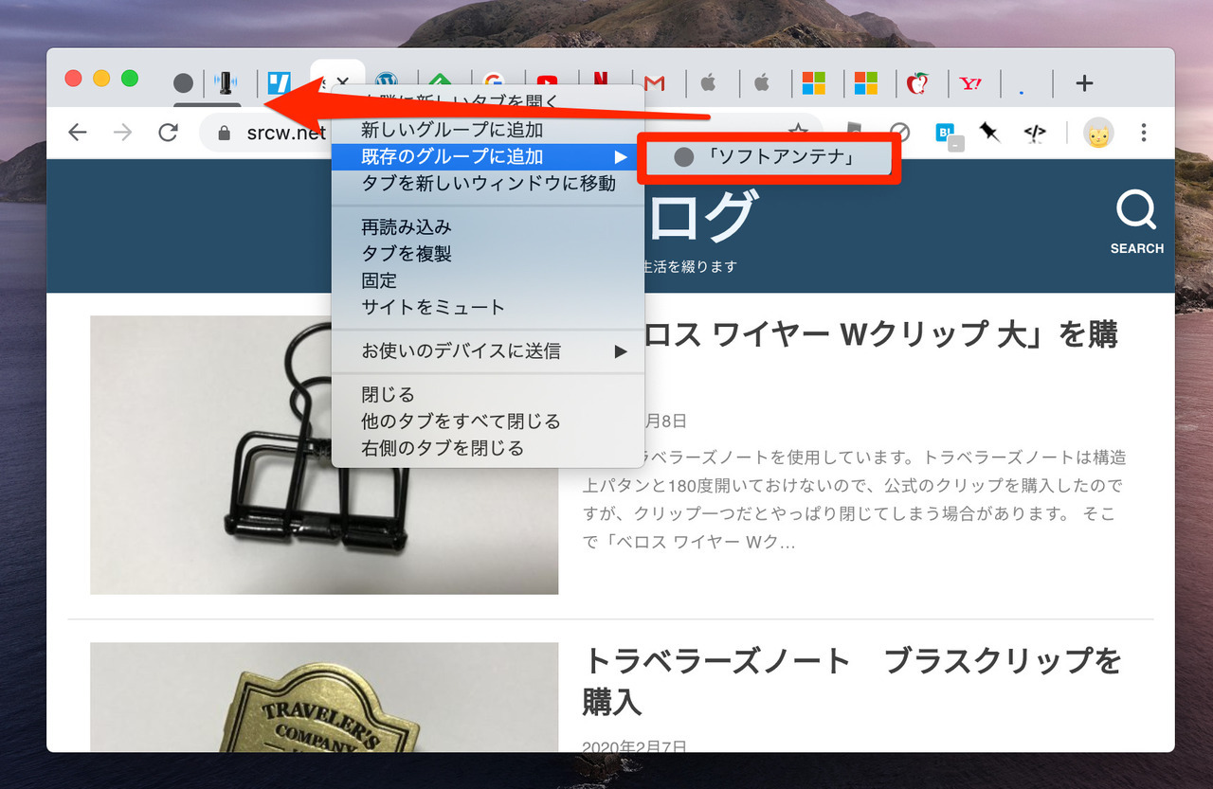Open the YouTube tab

click(547, 83)
